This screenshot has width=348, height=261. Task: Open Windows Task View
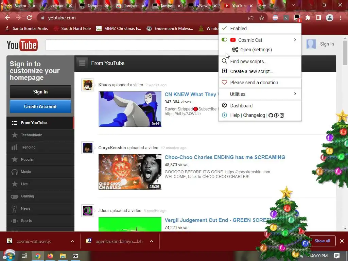24,256
